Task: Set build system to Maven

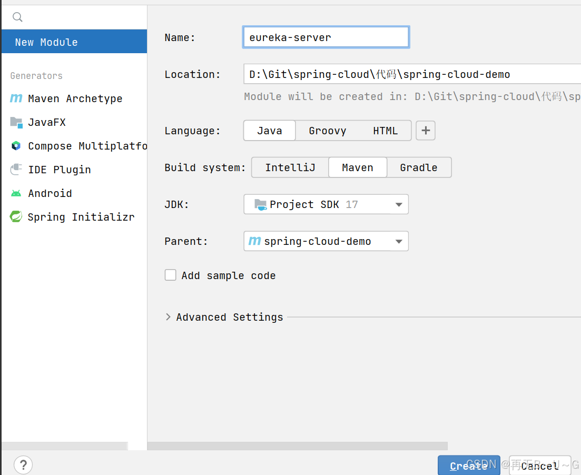Action: click(x=358, y=167)
